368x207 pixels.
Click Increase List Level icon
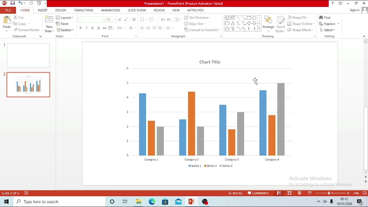pos(169,20)
